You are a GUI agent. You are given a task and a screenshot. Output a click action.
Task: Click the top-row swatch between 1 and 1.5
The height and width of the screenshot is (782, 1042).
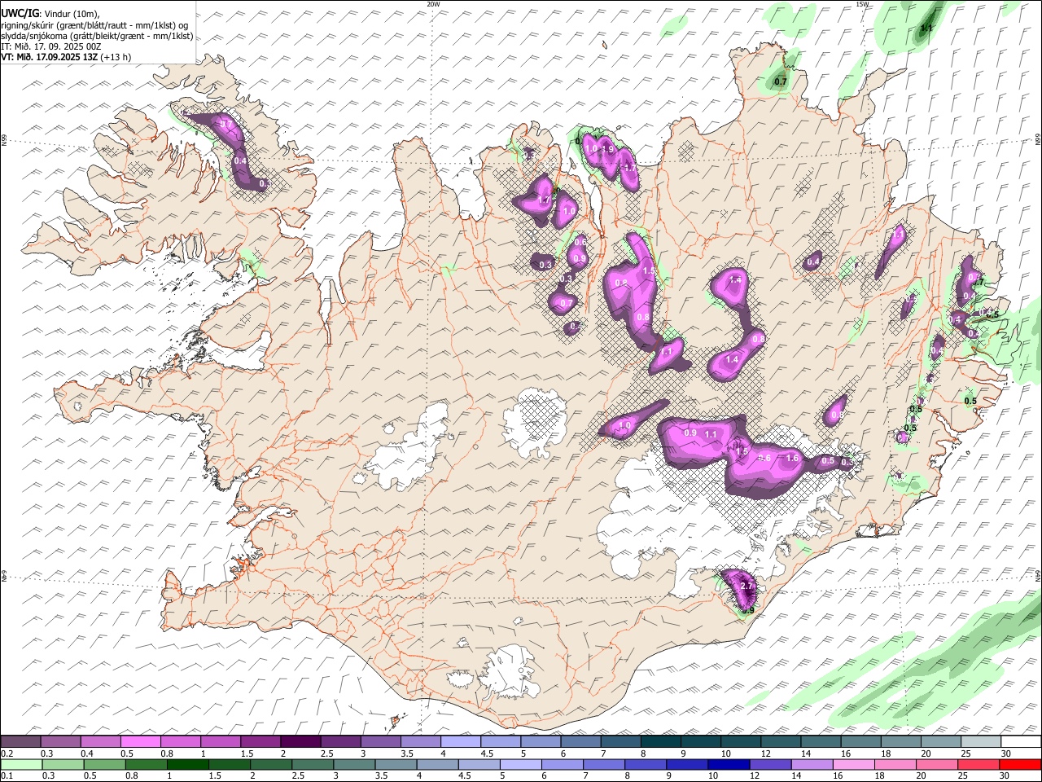pos(221,742)
